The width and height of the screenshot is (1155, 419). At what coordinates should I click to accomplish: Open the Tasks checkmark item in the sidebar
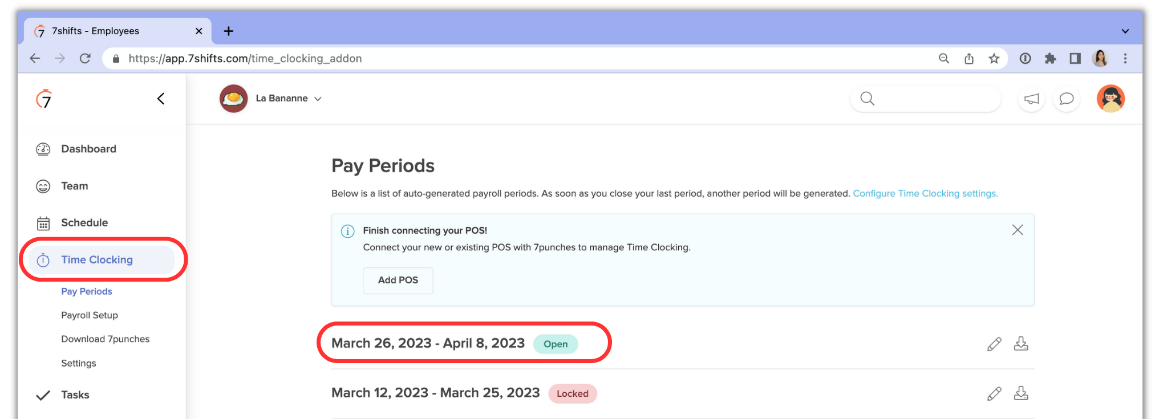[x=75, y=394]
